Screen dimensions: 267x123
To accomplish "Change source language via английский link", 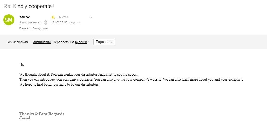I will pyautogui.click(x=42, y=42).
